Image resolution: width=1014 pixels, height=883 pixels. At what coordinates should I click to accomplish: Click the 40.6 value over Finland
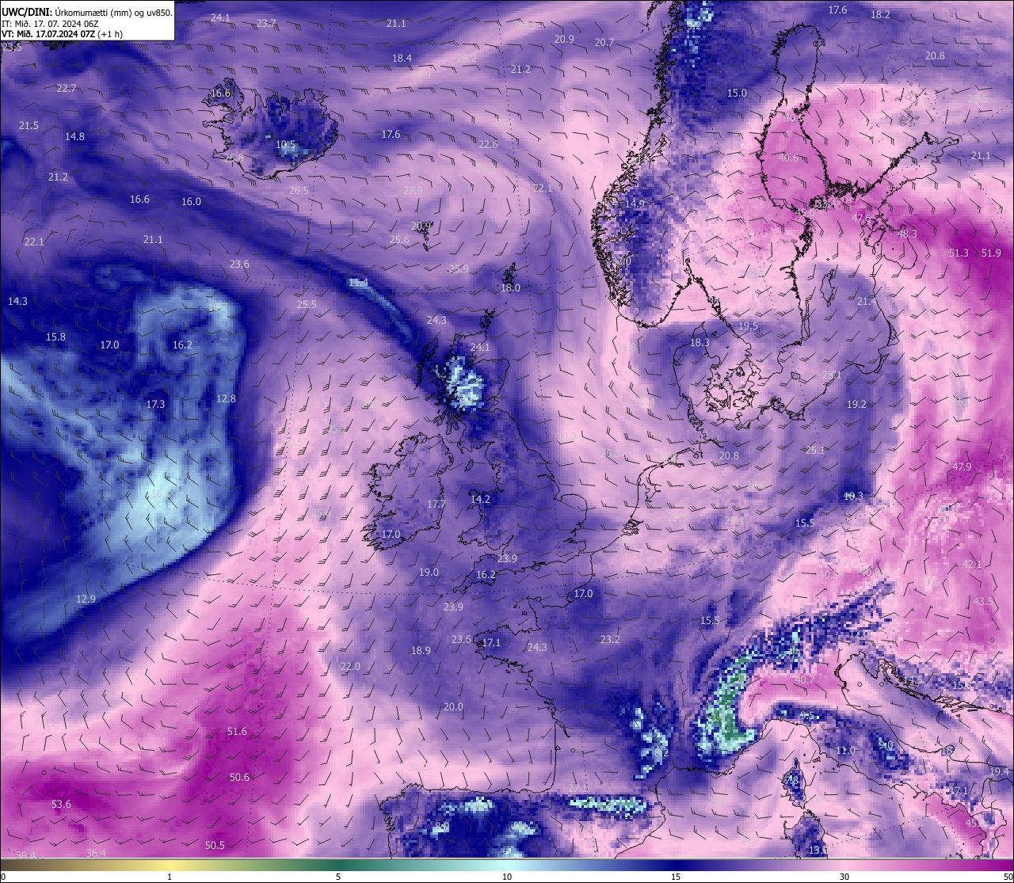coord(788,158)
